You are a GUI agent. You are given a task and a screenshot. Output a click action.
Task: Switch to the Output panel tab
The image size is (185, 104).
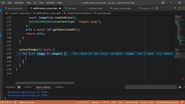28,87
